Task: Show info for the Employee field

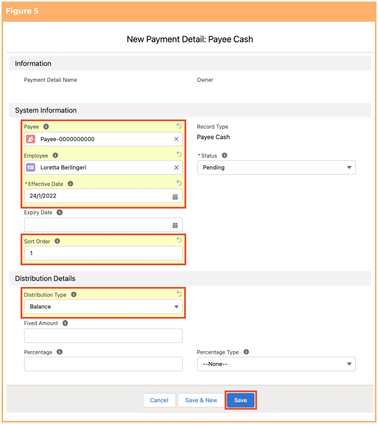Action: [x=55, y=155]
